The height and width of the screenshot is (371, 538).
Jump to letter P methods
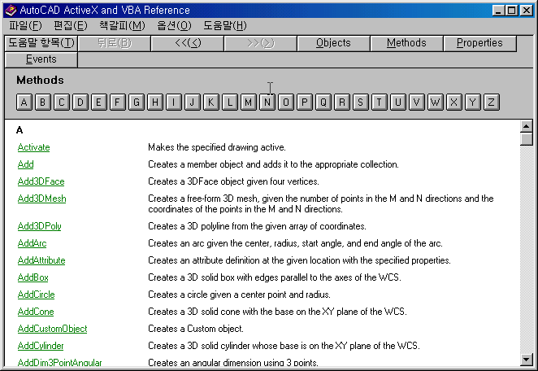304,103
